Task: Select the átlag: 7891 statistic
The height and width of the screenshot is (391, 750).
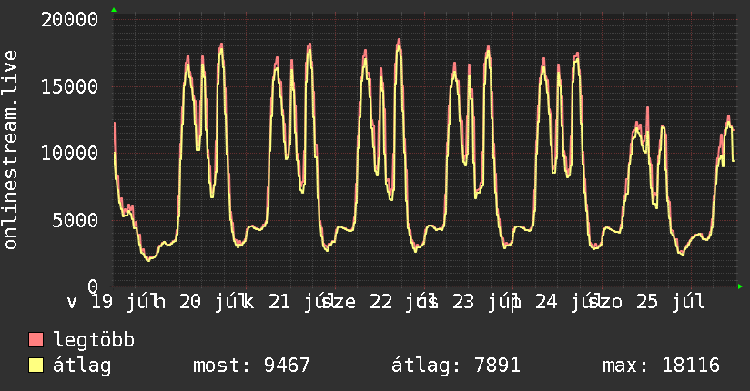Action: click(x=456, y=366)
